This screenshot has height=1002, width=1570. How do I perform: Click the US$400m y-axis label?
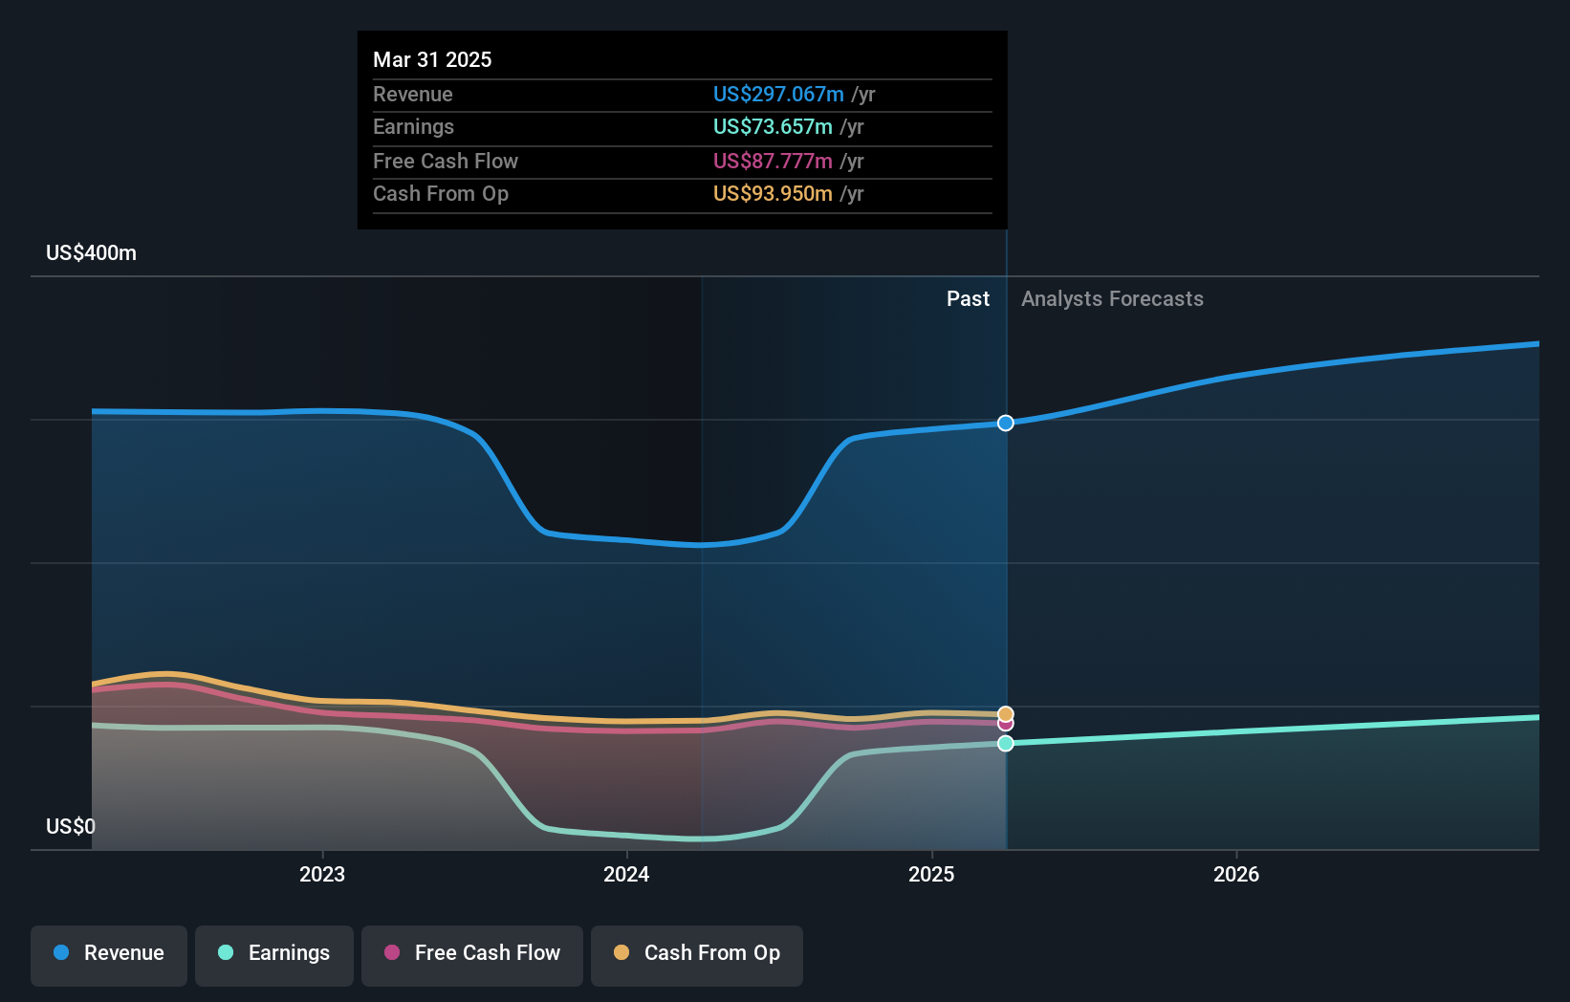click(92, 253)
